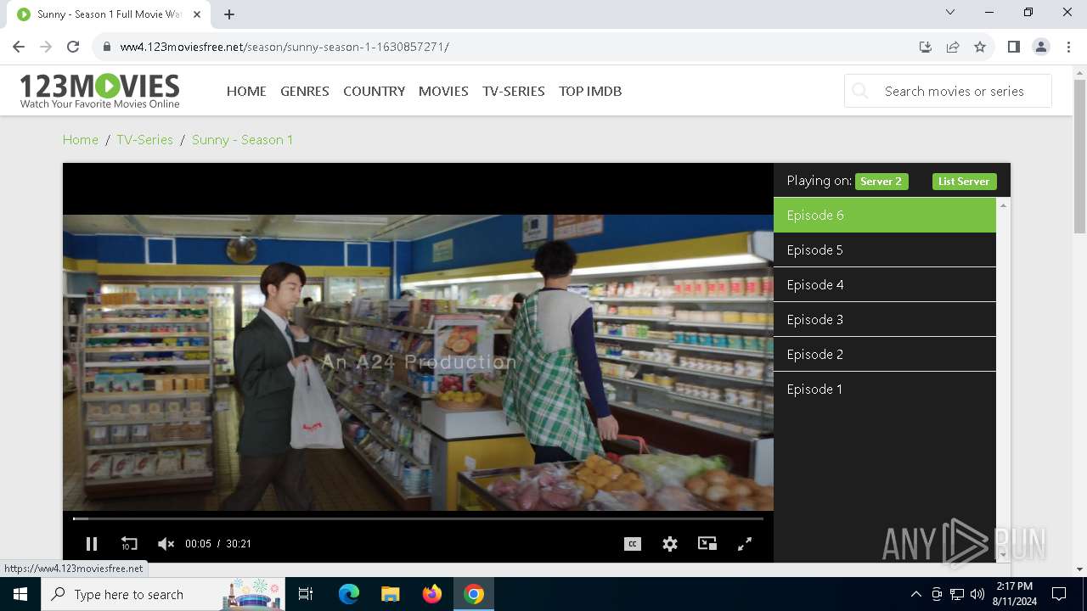This screenshot has height=611, width=1087.
Task: Open File Explorer from taskbar
Action: tap(390, 594)
